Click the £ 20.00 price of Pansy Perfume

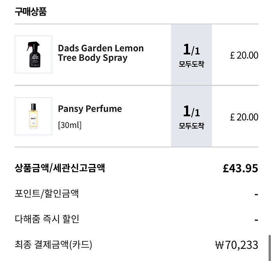tap(244, 117)
